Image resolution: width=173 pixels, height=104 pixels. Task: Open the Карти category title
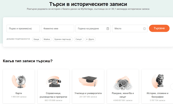point(19,93)
